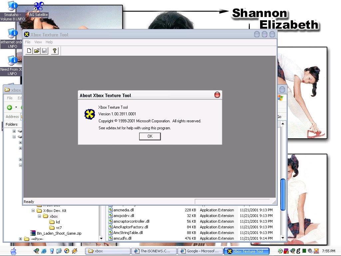Select the AG Satellite desktop shortcut
Screen dimensions: 341x256
tap(39, 9)
